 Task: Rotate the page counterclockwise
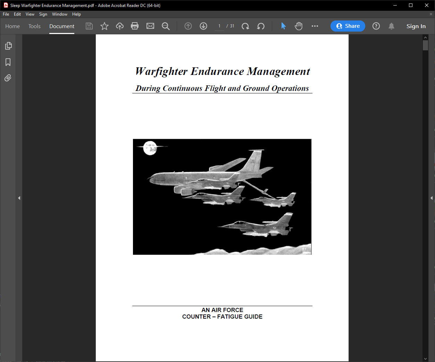261,26
